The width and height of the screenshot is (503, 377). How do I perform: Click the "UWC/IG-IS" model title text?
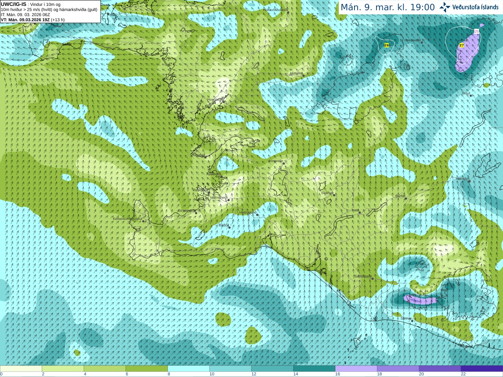pos(13,4)
